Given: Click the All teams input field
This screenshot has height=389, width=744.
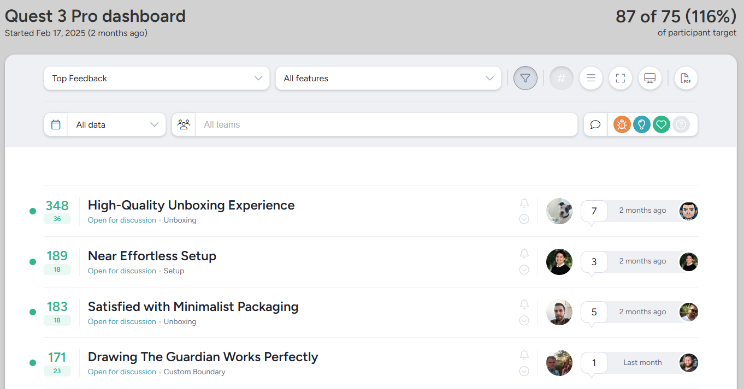Looking at the screenshot, I should (x=387, y=124).
